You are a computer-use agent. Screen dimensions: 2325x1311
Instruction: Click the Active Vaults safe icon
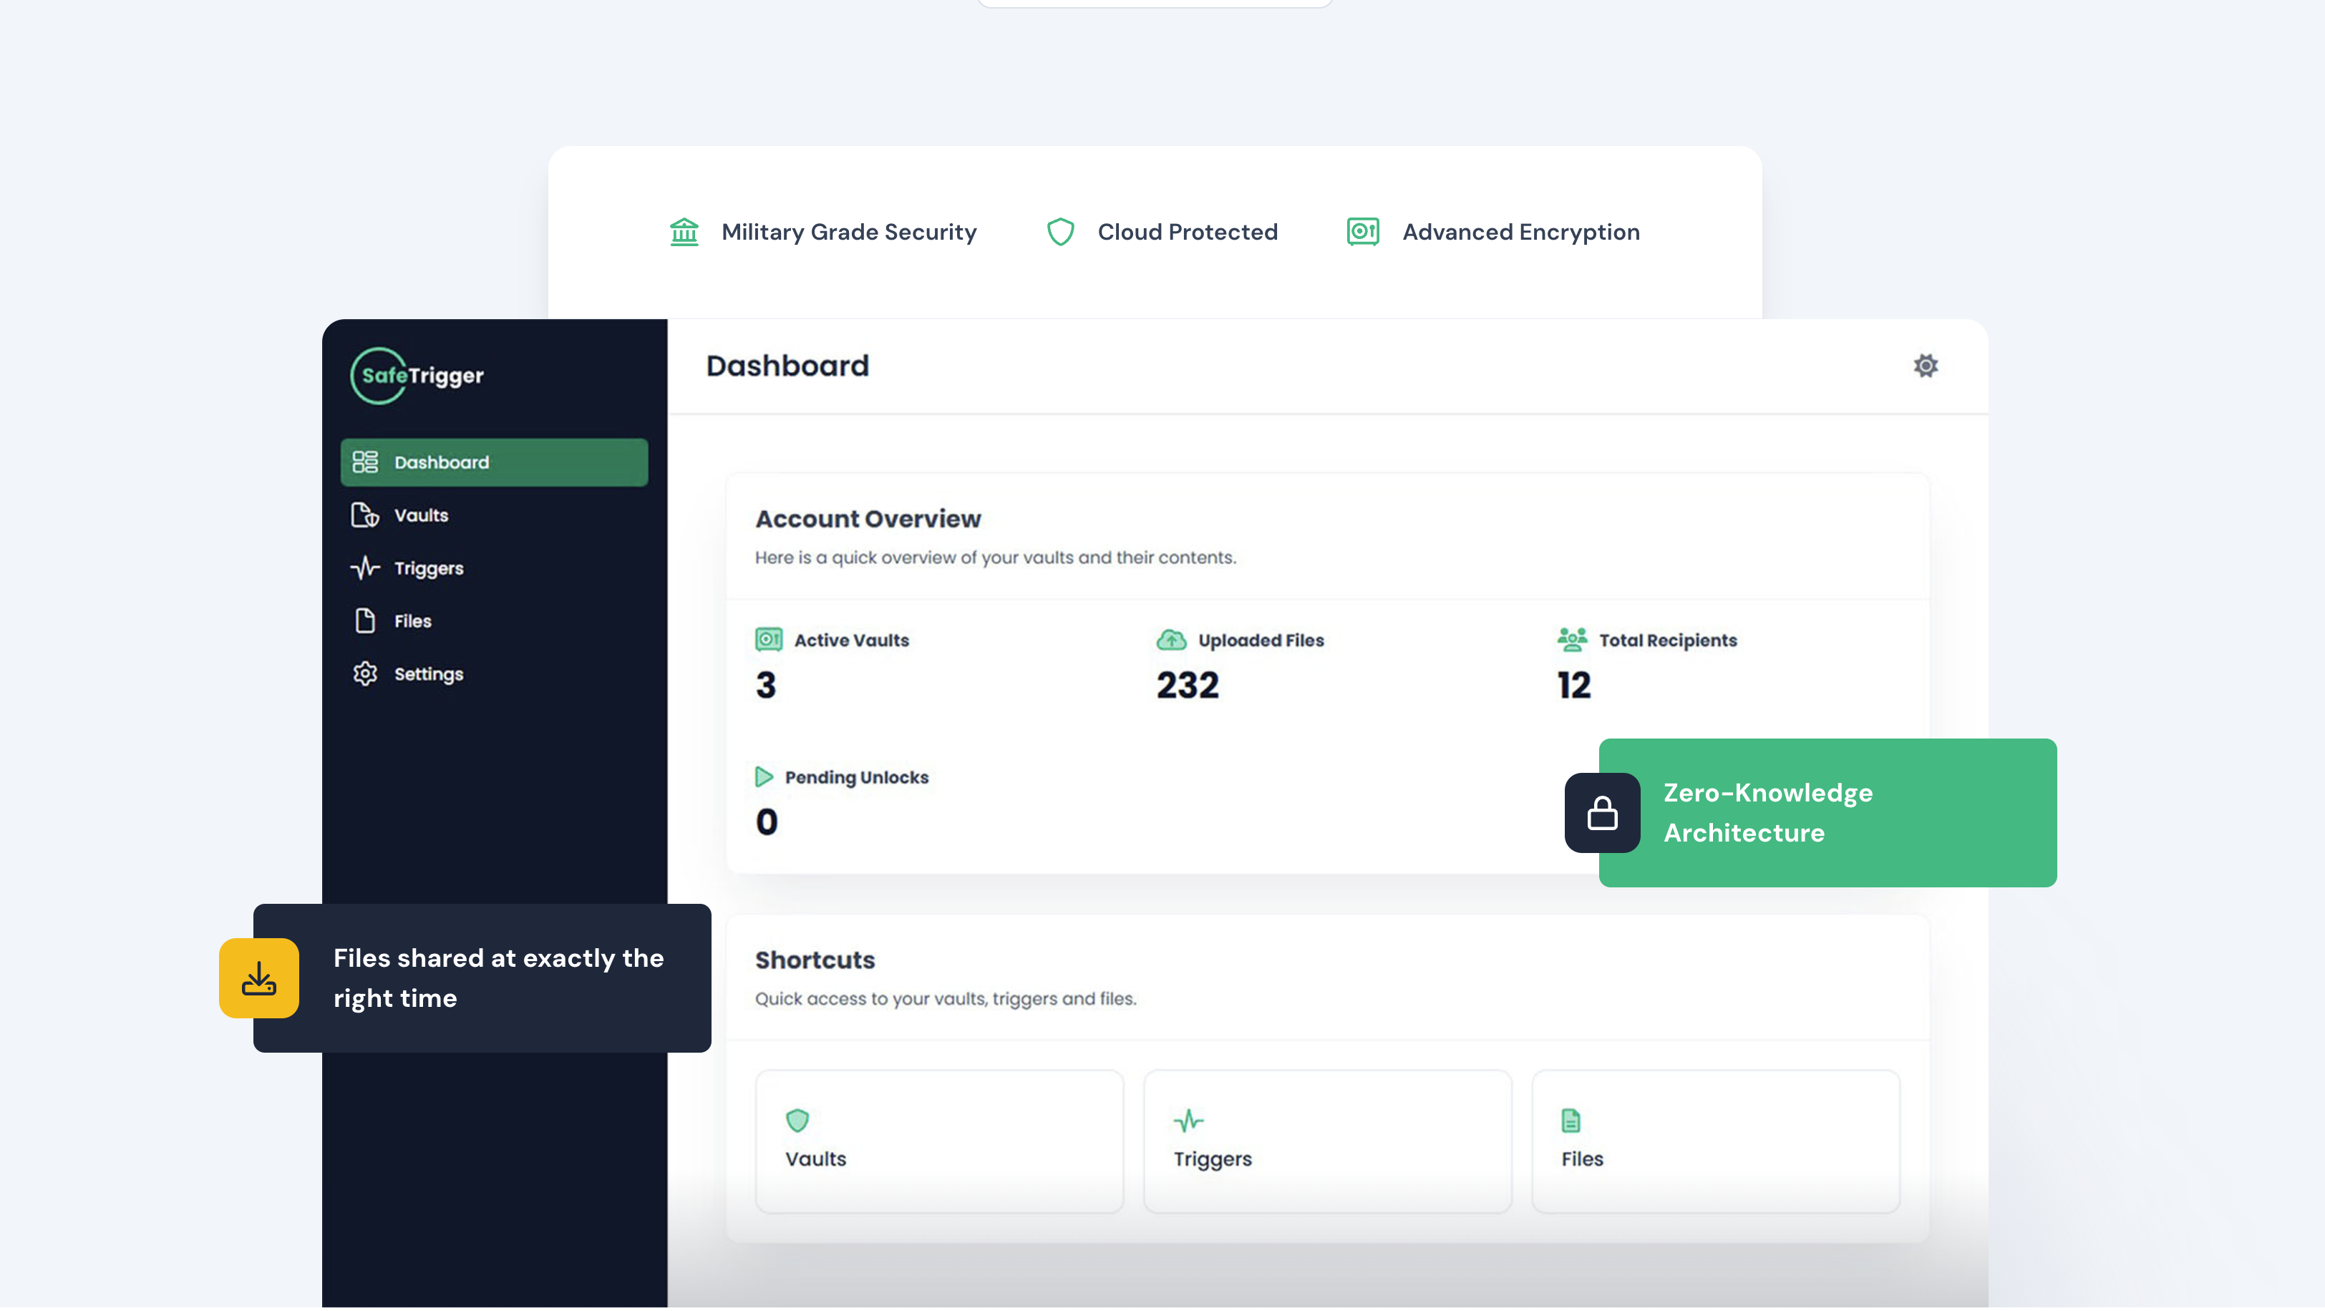pyautogui.click(x=768, y=641)
